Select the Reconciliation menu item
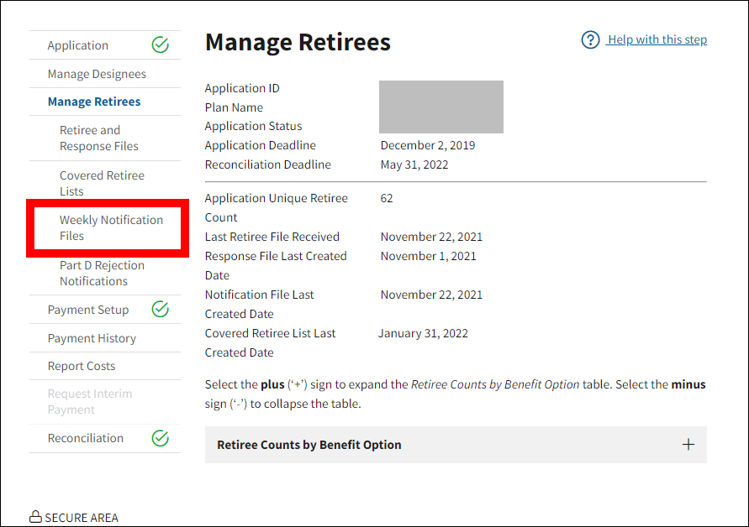The image size is (749, 527). (86, 438)
